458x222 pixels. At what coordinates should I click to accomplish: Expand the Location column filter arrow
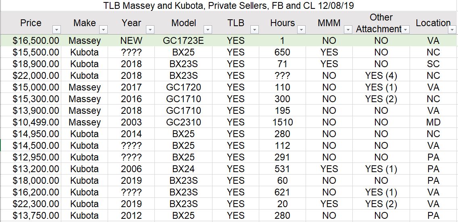[x=452, y=30]
